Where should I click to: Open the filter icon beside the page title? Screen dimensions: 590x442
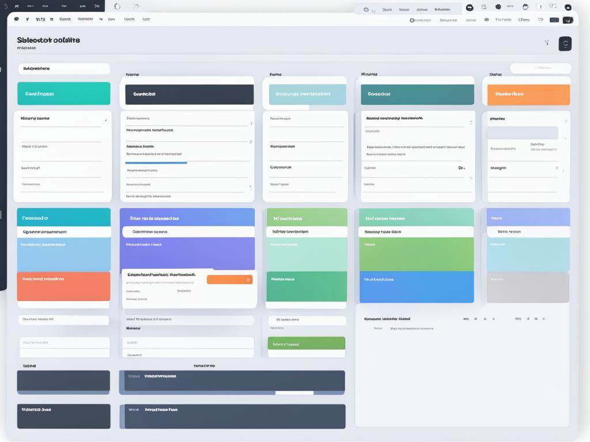[x=547, y=42]
